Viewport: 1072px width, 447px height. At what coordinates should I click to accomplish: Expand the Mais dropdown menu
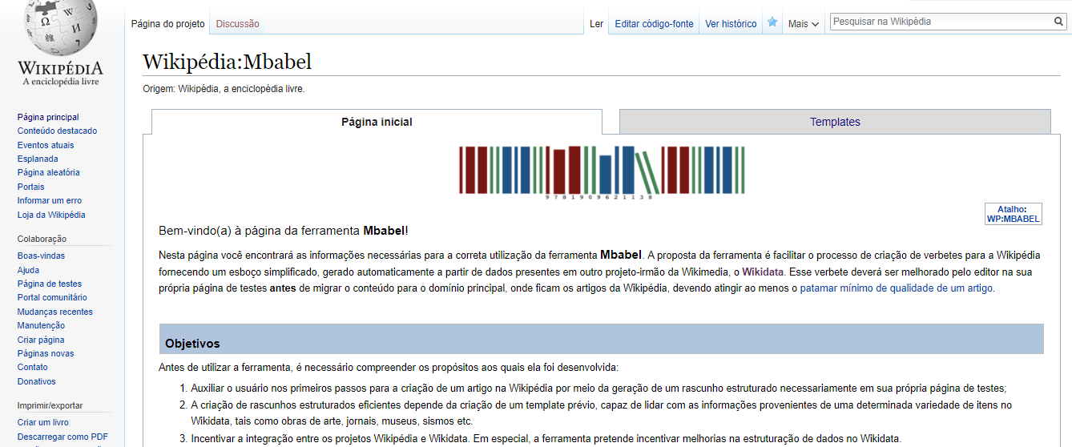pyautogui.click(x=803, y=24)
